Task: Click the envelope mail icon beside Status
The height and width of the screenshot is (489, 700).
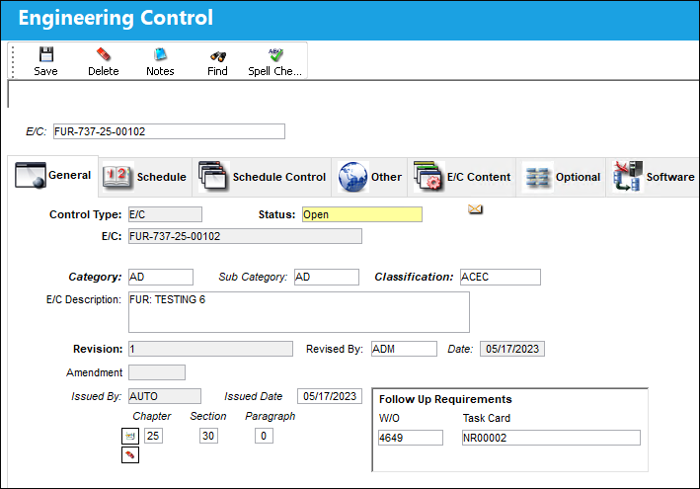Action: click(475, 209)
